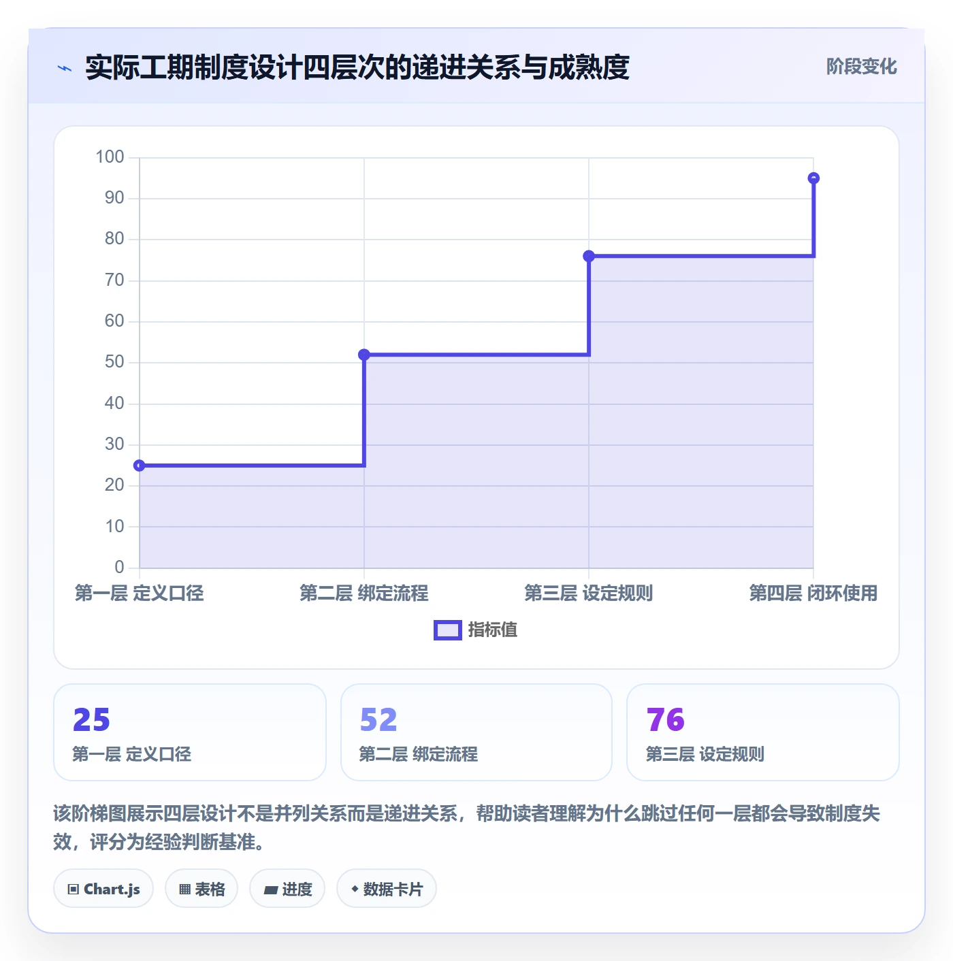This screenshot has width=953, height=961.
Task: Click the chart data point at value 25
Action: [x=140, y=466]
